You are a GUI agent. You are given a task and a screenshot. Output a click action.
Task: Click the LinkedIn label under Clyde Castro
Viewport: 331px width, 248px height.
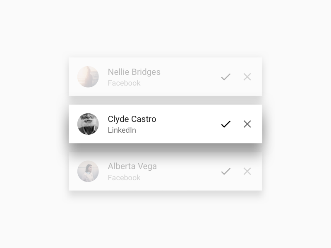(x=122, y=130)
